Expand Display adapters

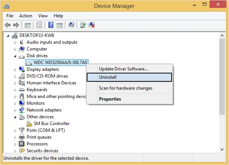coord(15,70)
